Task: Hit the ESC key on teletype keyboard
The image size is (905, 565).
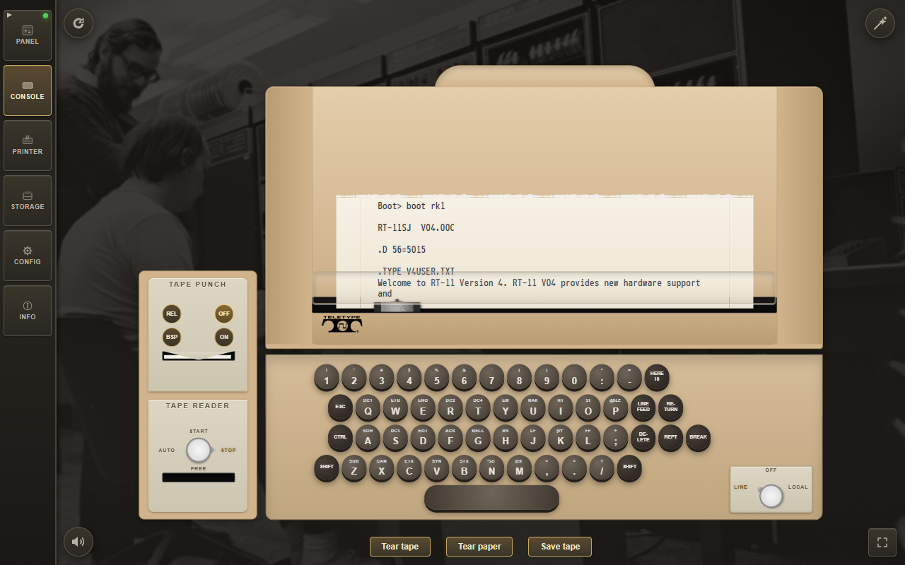Action: tap(340, 408)
